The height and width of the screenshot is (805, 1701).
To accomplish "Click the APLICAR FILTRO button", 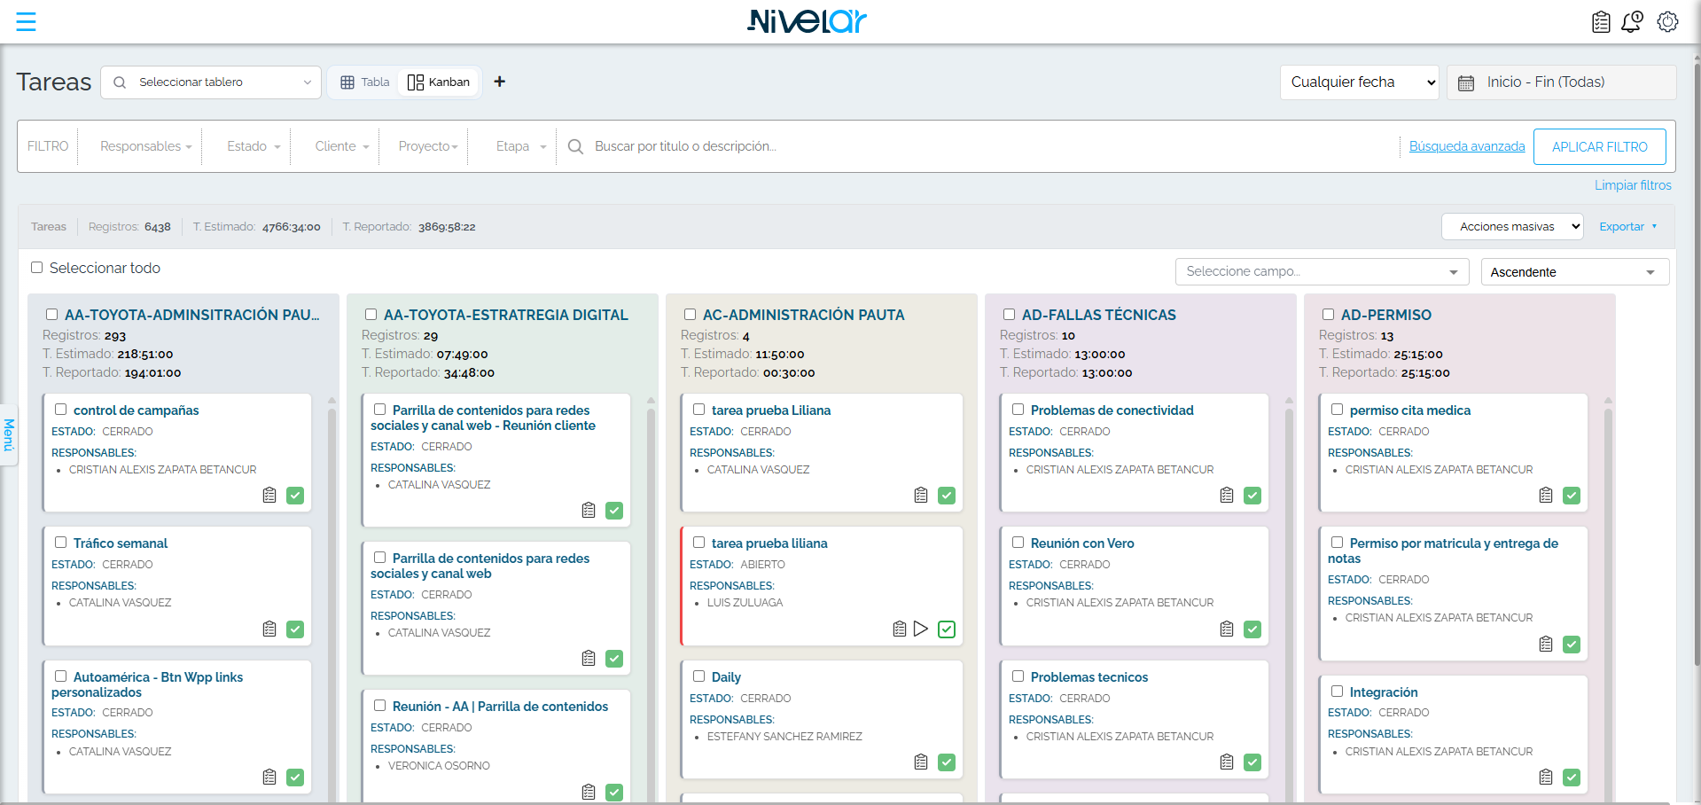I will point(1600,147).
